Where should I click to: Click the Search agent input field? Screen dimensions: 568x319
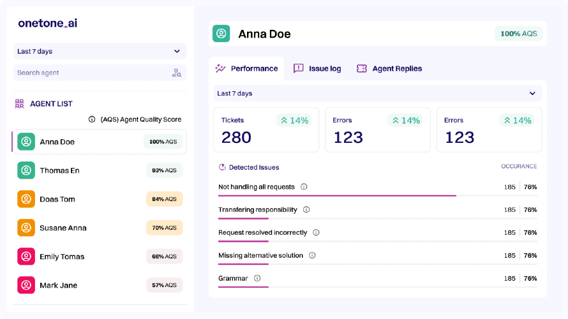click(x=100, y=73)
